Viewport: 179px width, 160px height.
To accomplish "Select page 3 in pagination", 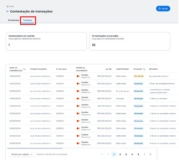I will pos(126,154).
